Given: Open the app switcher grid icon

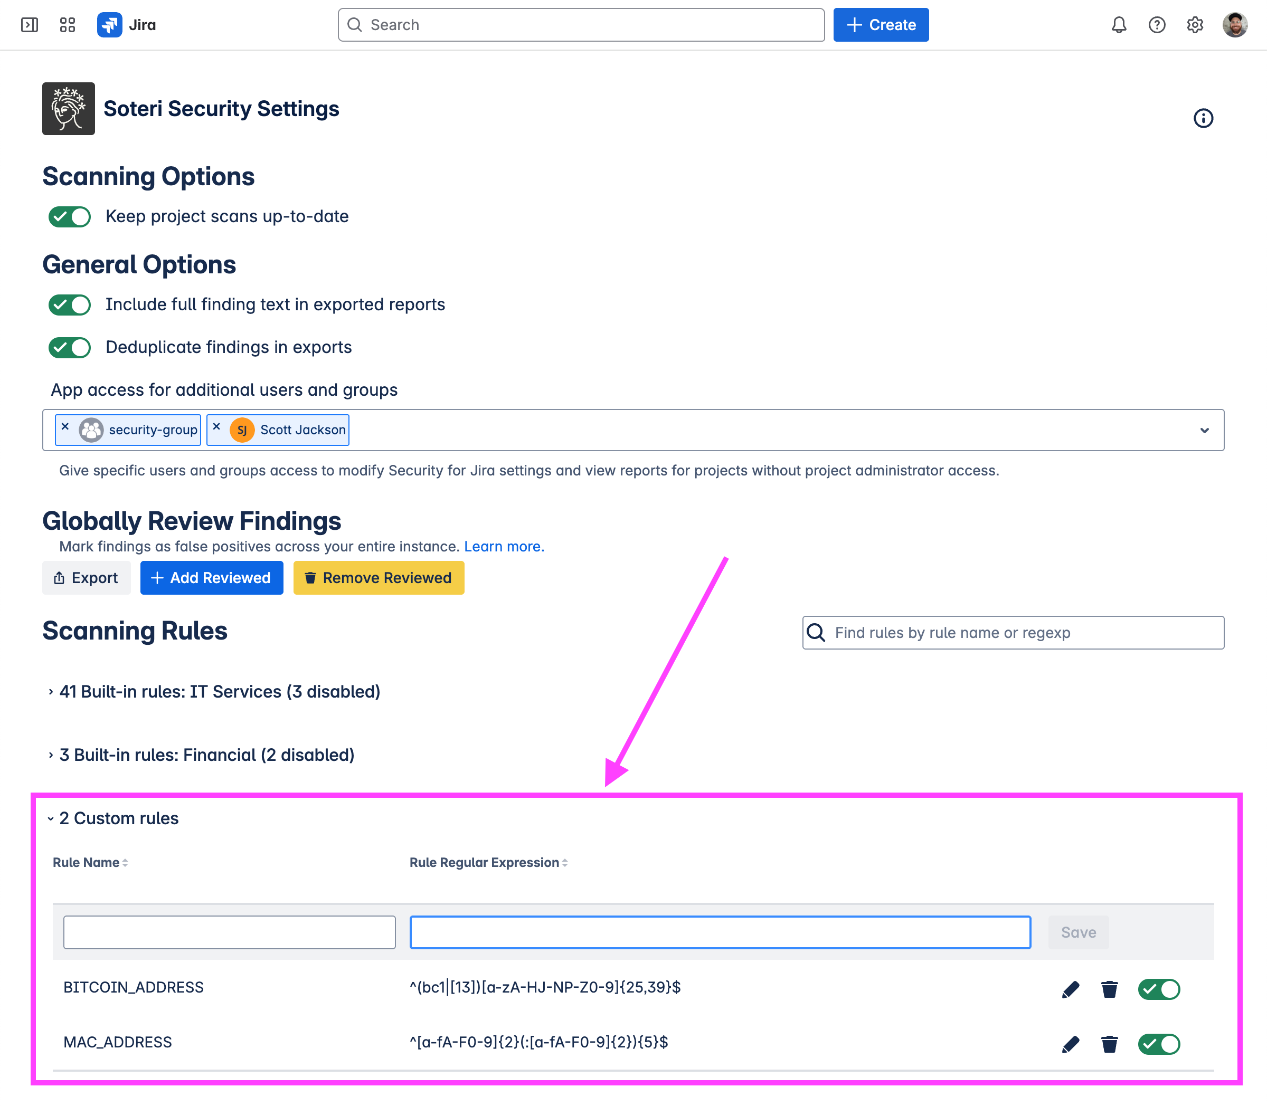Looking at the screenshot, I should (67, 25).
